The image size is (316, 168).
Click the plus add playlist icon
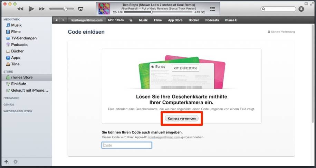tap(7, 162)
